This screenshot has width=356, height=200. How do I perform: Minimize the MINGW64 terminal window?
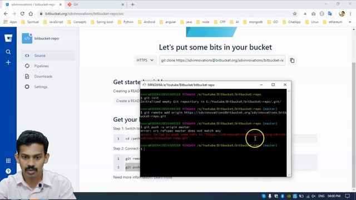pyautogui.click(x=261, y=85)
